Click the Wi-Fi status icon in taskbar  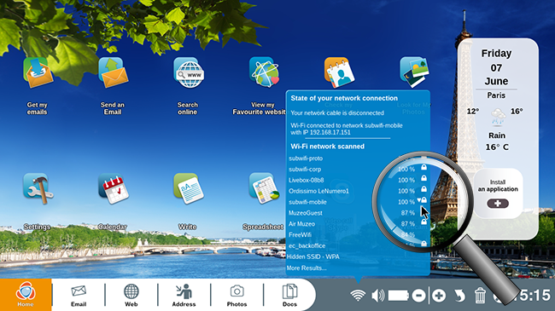[x=358, y=295]
